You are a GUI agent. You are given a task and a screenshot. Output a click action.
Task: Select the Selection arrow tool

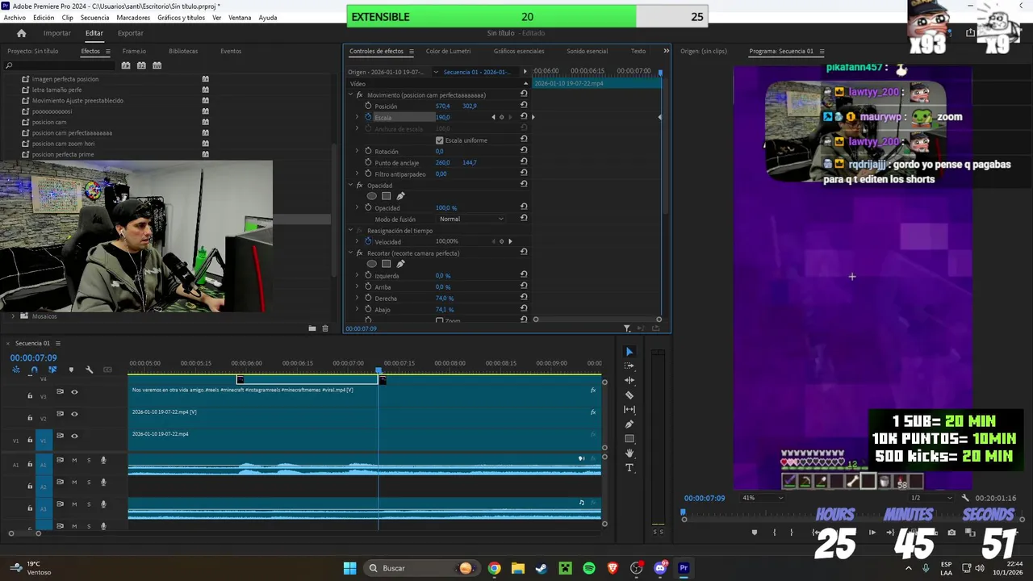coord(629,352)
